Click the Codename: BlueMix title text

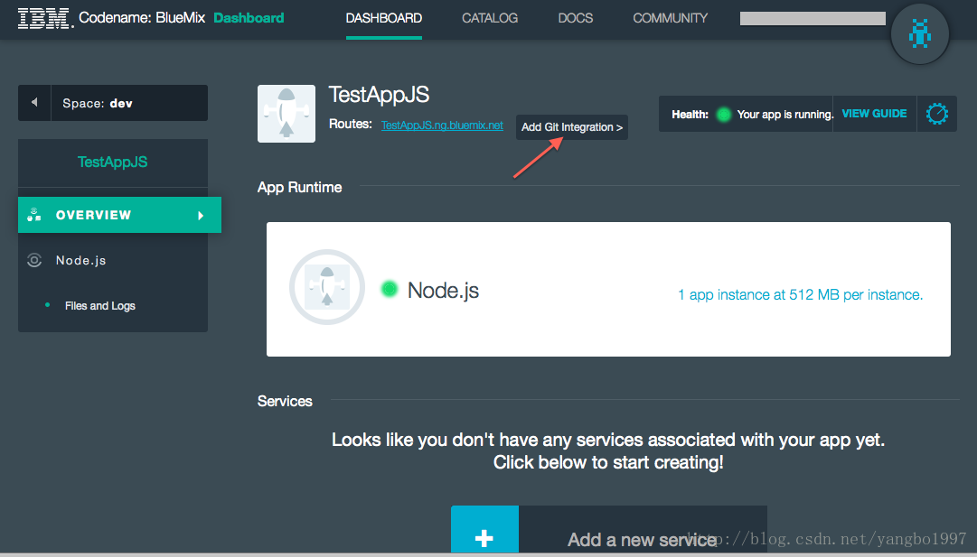142,18
